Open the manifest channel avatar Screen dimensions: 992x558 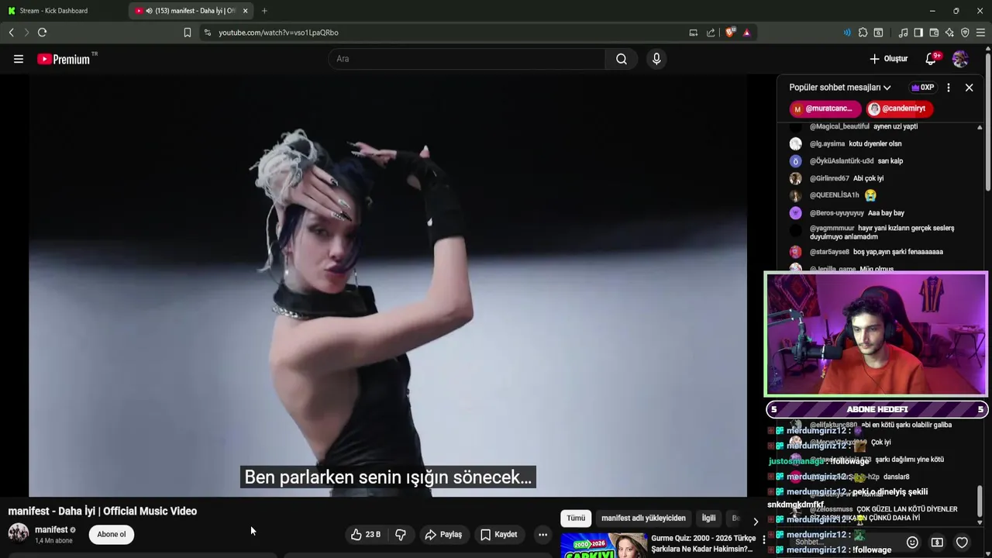[19, 533]
